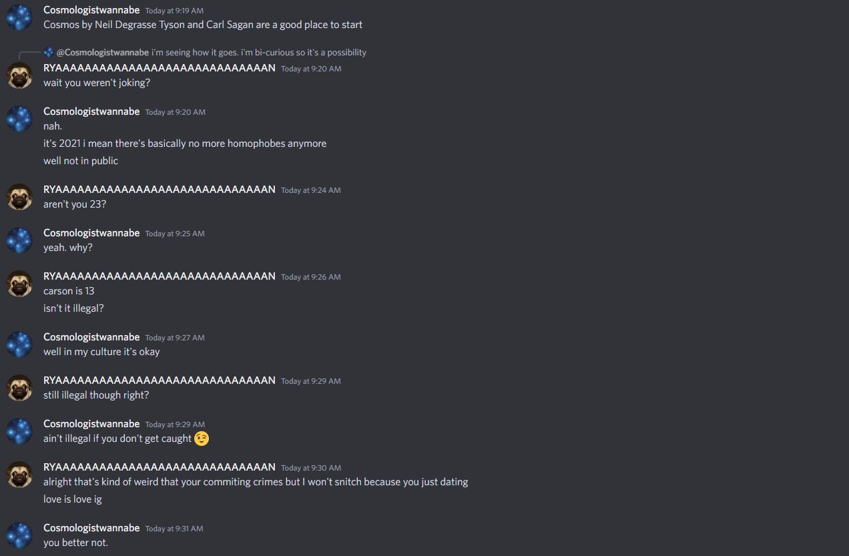Click the pug avatar on the 9:30 AM message

pyautogui.click(x=19, y=475)
